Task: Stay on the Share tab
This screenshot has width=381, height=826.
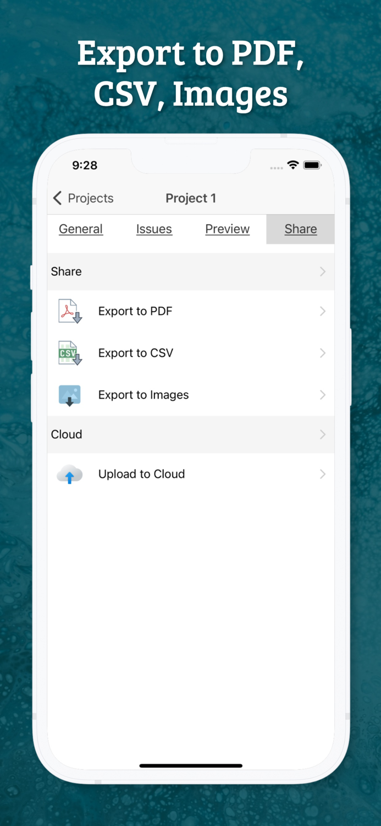Action: point(300,229)
